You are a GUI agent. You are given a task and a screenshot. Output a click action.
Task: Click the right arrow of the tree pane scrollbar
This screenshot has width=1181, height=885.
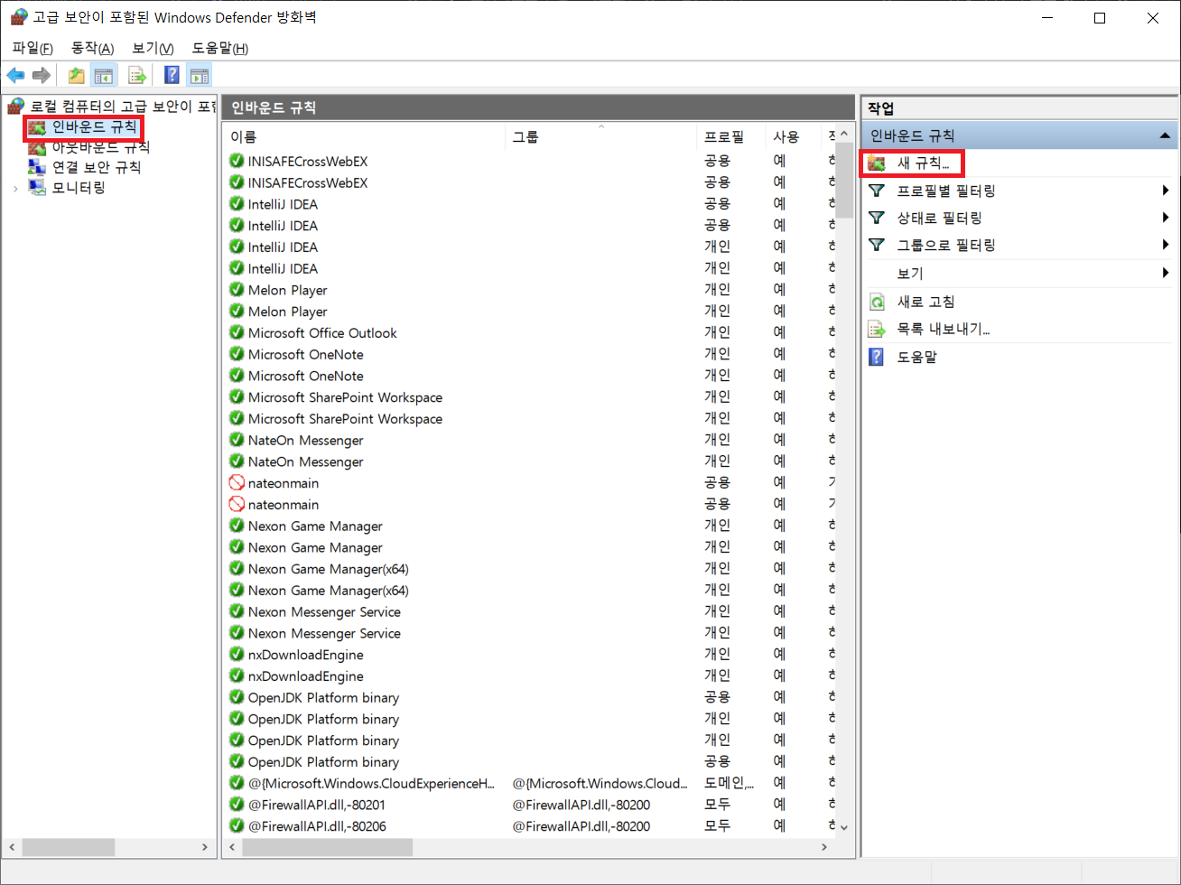[205, 847]
